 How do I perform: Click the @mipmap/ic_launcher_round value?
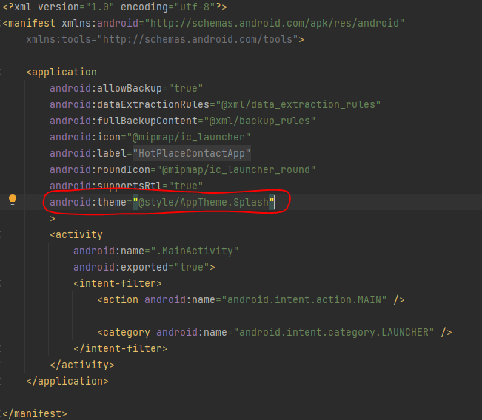[236, 170]
